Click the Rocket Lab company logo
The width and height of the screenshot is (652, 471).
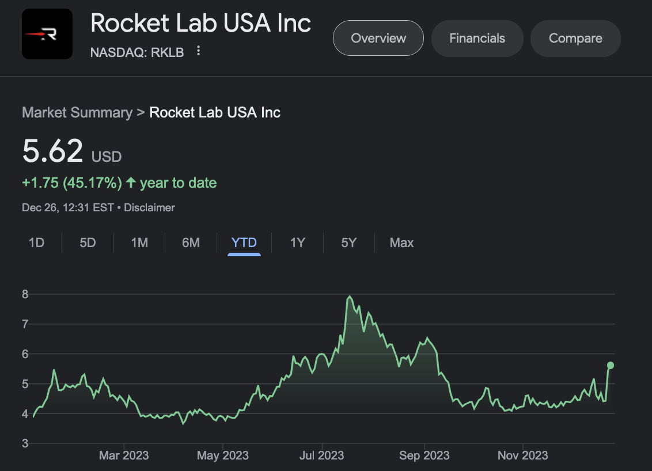click(x=47, y=33)
